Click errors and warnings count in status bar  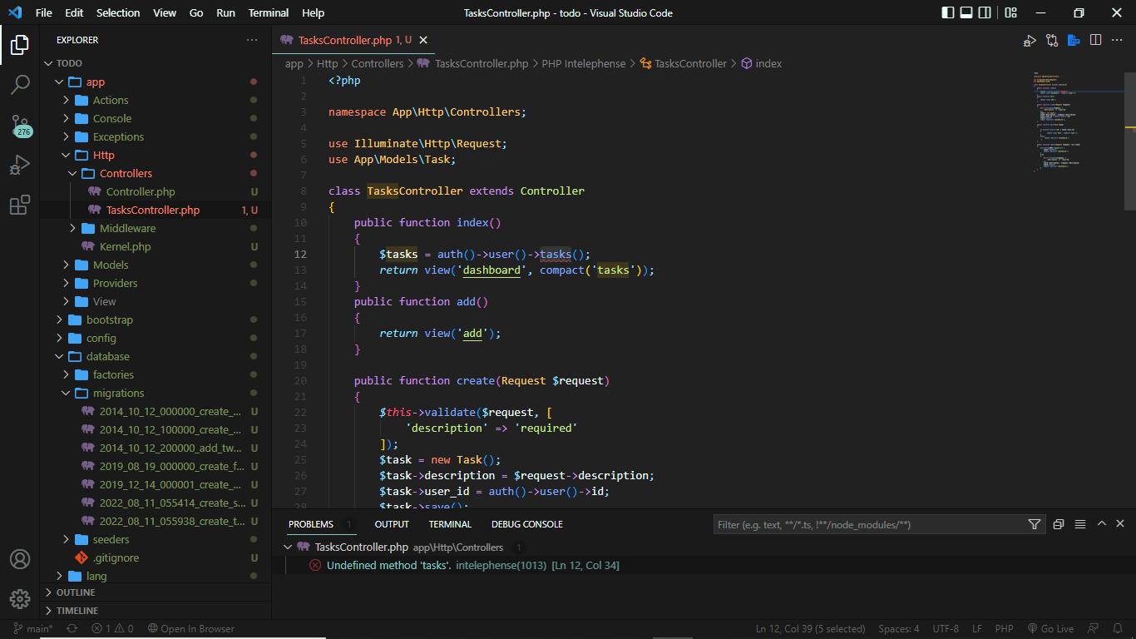pos(112,629)
